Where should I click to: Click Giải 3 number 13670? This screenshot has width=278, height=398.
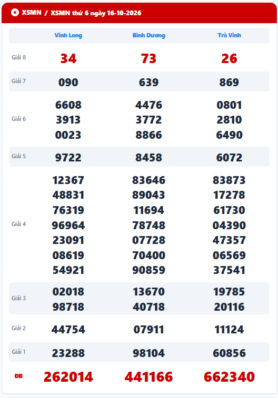click(x=148, y=292)
